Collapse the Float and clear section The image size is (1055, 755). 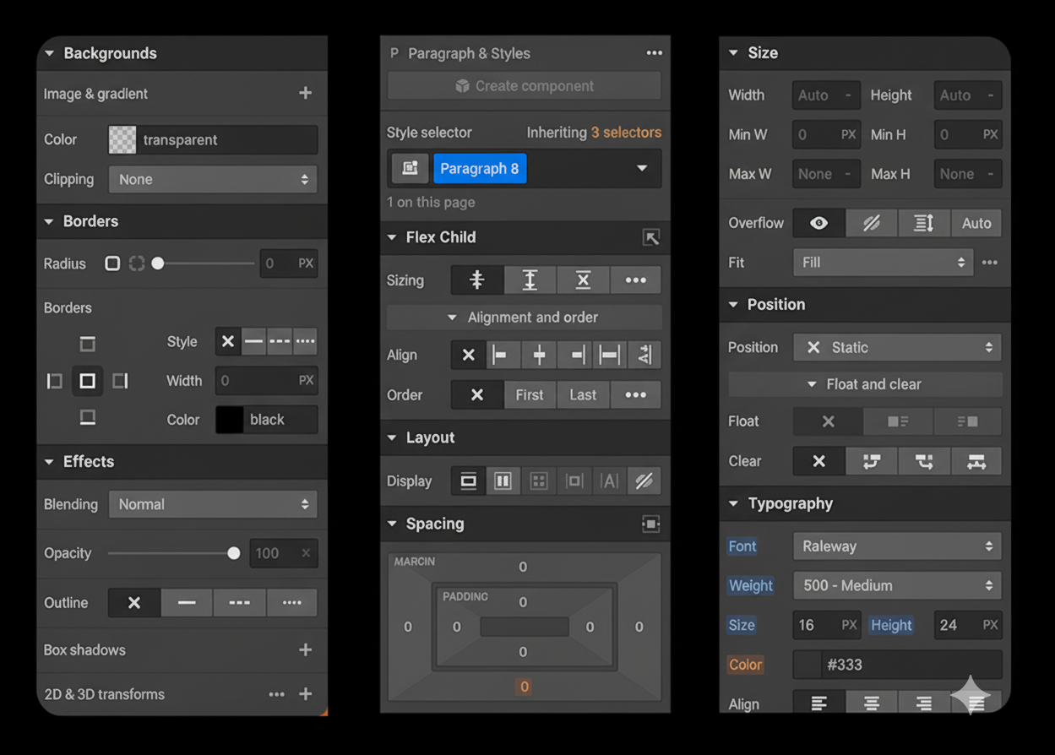point(864,384)
